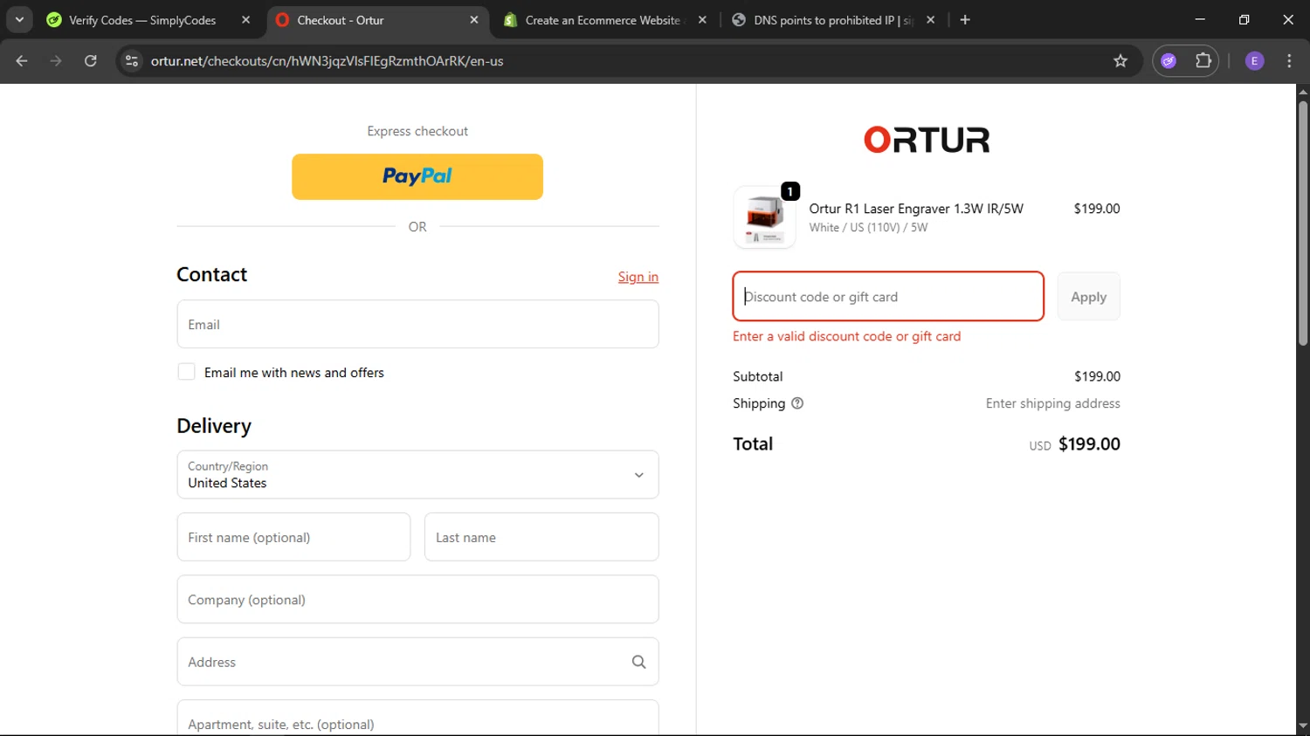
Task: Open the purple extension icon in toolbar
Action: coord(1169,61)
